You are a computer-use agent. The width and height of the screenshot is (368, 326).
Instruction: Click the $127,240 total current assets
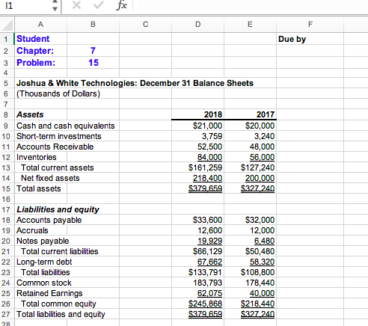(257, 167)
